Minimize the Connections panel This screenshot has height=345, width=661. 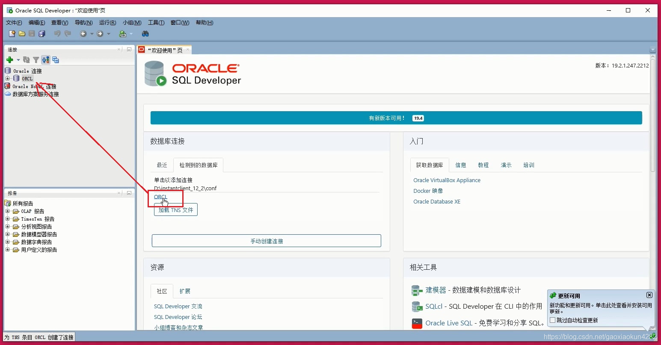pos(129,50)
